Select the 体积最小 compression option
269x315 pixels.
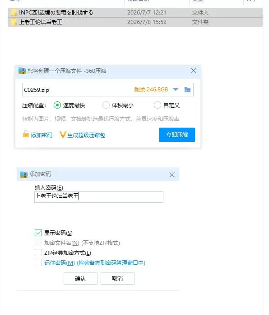tap(106, 105)
